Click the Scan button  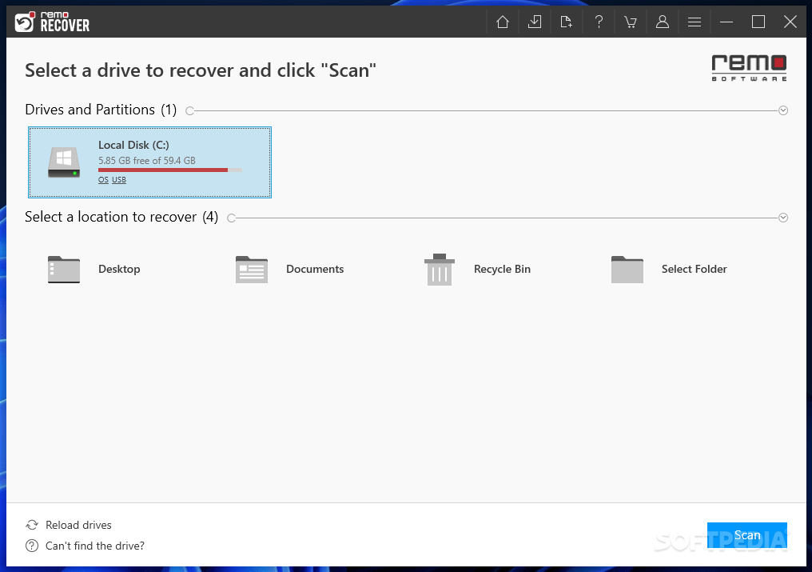point(746,534)
